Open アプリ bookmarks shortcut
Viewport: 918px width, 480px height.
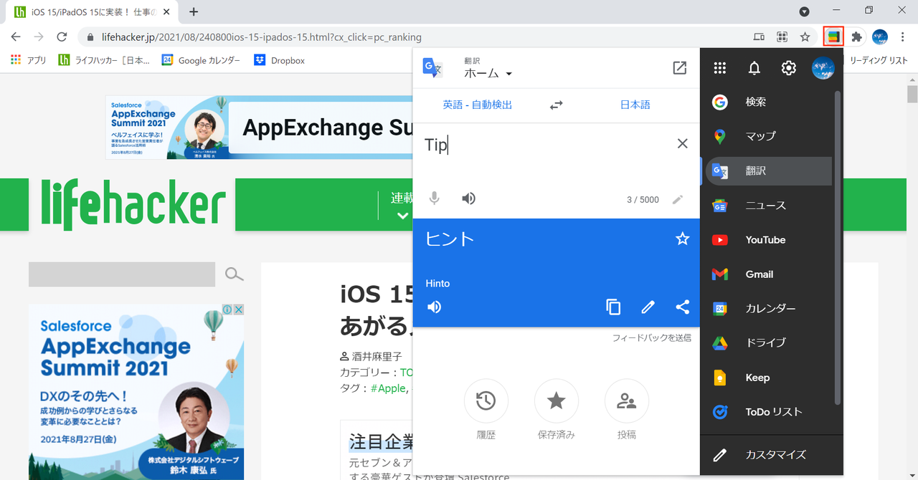[29, 61]
